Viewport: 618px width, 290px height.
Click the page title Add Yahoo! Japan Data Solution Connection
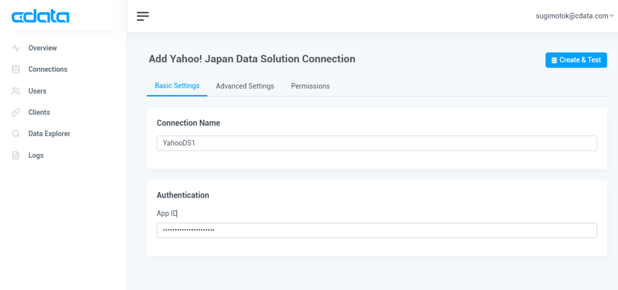(252, 59)
